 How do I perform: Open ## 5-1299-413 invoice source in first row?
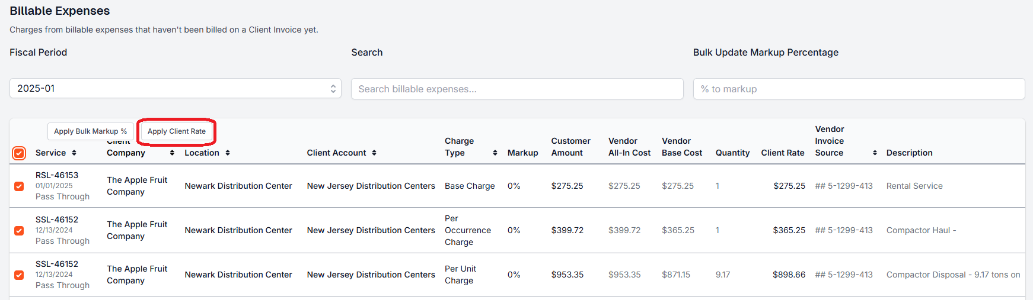point(844,186)
